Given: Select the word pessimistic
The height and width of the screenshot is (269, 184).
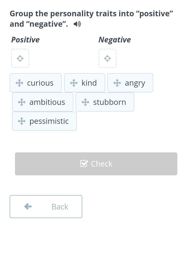Looking at the screenshot, I should [49, 121].
